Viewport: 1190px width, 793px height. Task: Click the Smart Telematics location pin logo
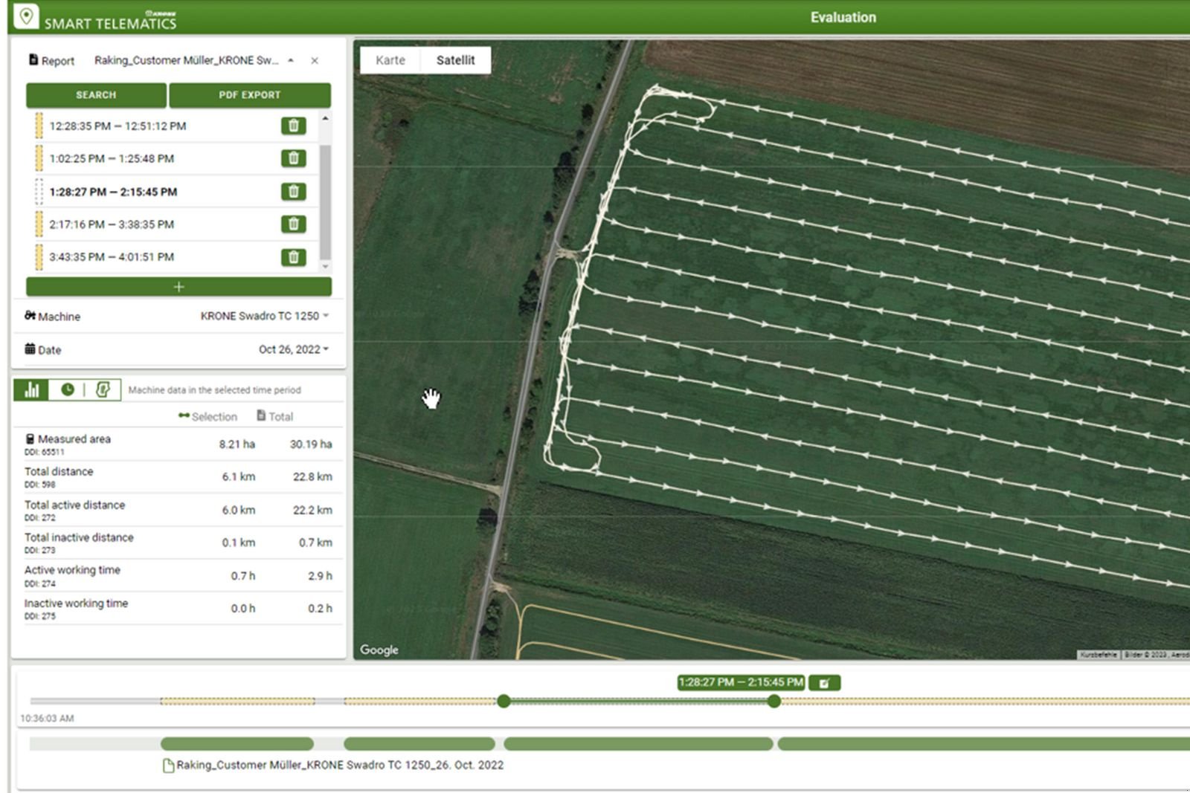point(26,16)
